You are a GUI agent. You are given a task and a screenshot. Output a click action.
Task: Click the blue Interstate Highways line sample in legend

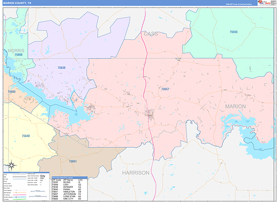(19, 197)
